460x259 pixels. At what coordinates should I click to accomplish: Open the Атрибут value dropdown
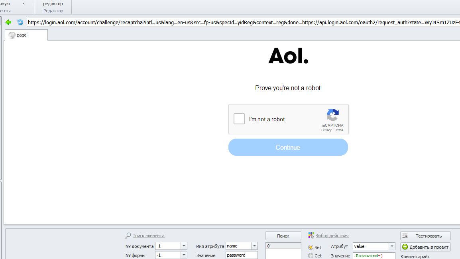click(392, 246)
